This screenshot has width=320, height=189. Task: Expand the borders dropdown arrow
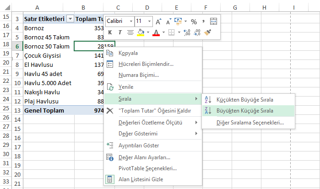(179, 32)
